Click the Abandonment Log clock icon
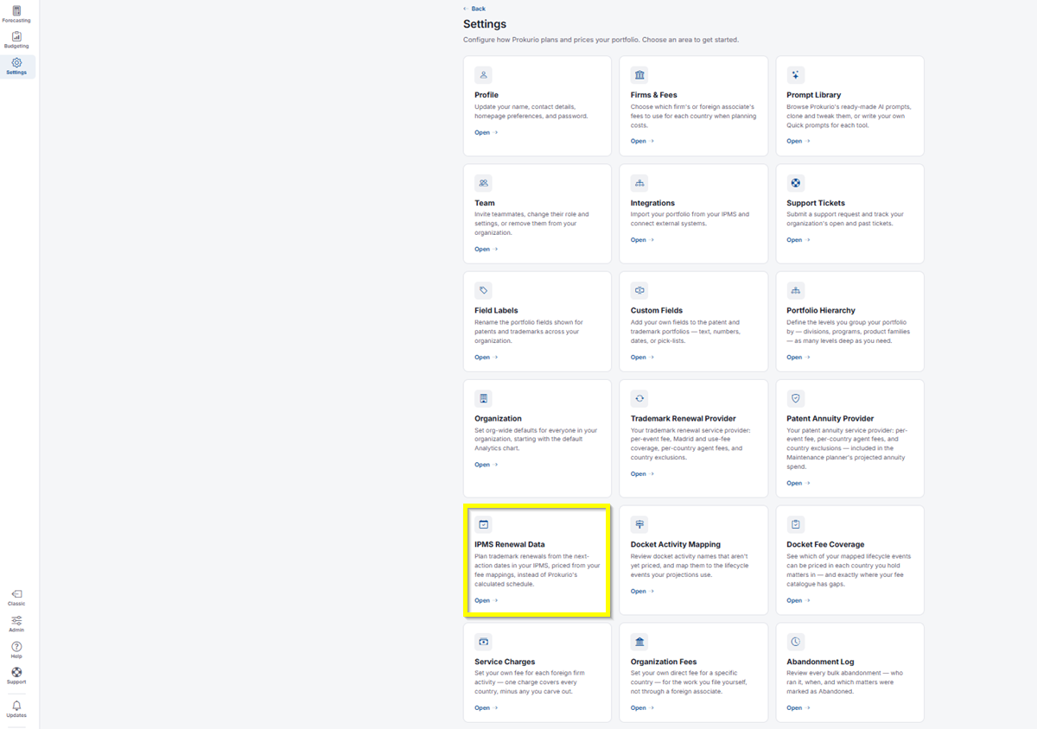The image size is (1037, 729). pos(796,642)
